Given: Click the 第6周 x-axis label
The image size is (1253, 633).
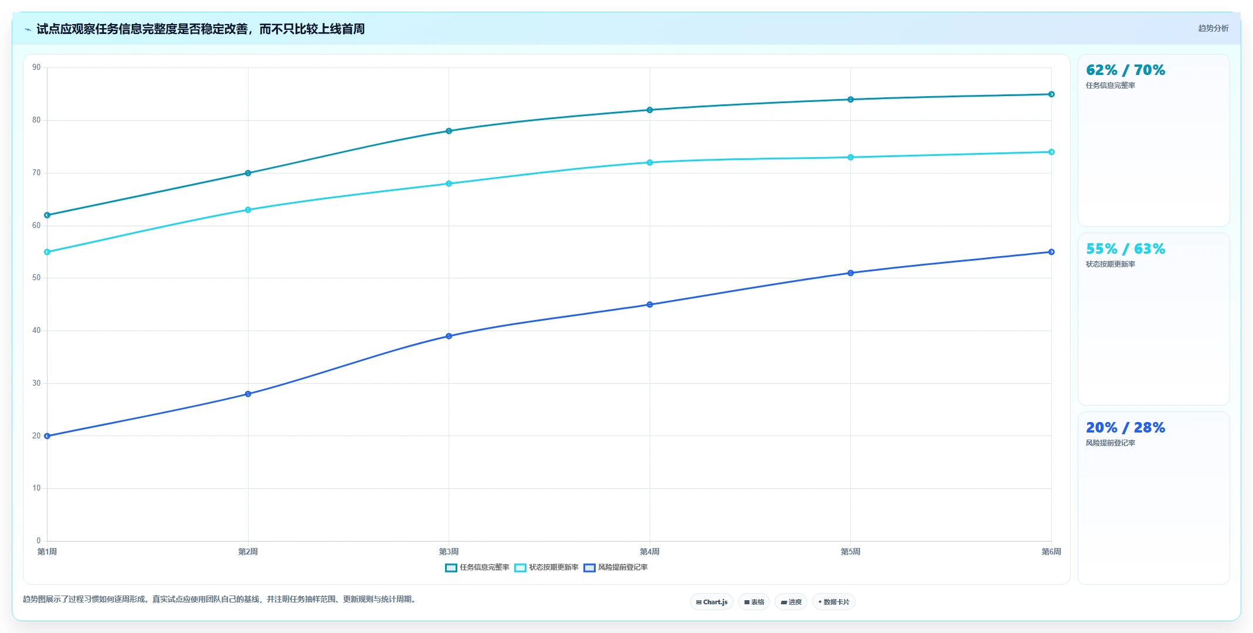Looking at the screenshot, I should click(x=1051, y=552).
